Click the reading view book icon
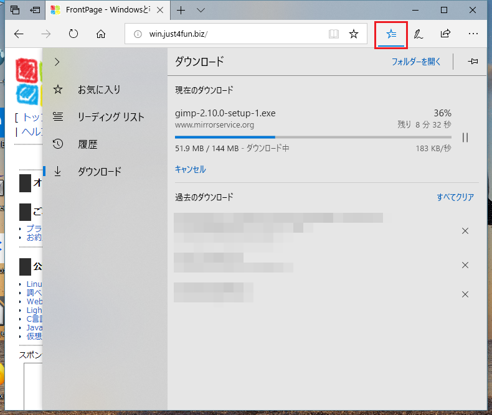This screenshot has width=492, height=415. click(334, 34)
